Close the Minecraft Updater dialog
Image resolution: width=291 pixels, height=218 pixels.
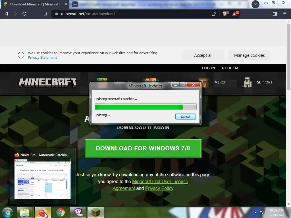193,85
